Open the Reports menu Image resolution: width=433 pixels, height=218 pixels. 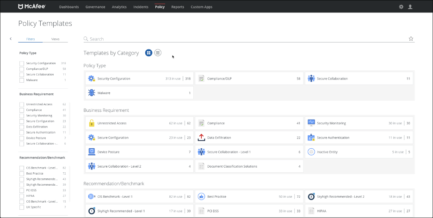coord(178,7)
